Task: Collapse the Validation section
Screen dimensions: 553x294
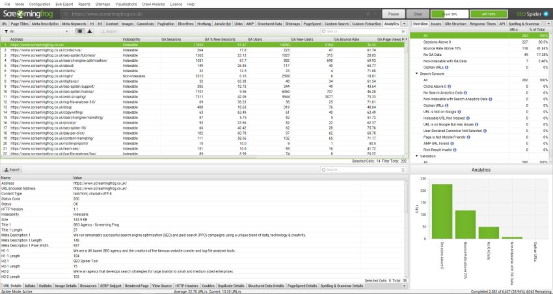Action: [416, 156]
